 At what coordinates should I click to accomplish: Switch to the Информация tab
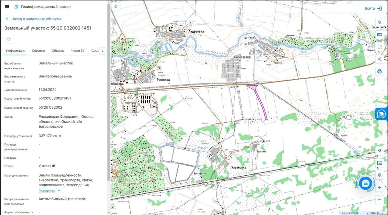point(16,51)
